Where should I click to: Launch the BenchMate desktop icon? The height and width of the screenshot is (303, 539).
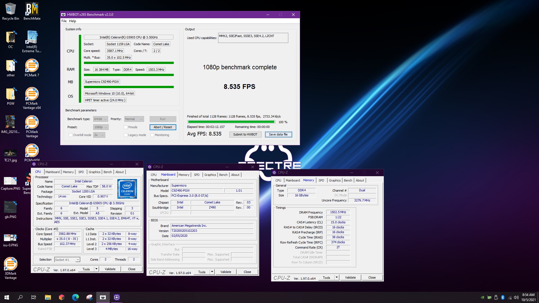pos(32,12)
